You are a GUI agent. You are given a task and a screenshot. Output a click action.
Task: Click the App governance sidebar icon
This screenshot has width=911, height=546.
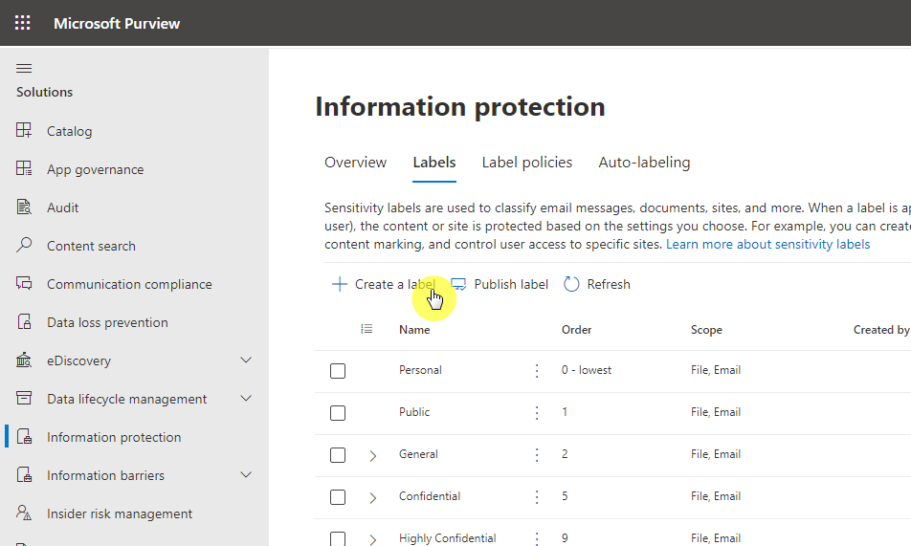[24, 168]
